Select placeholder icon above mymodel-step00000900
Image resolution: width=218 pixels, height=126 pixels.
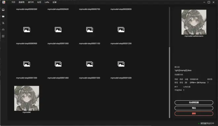click(26, 30)
